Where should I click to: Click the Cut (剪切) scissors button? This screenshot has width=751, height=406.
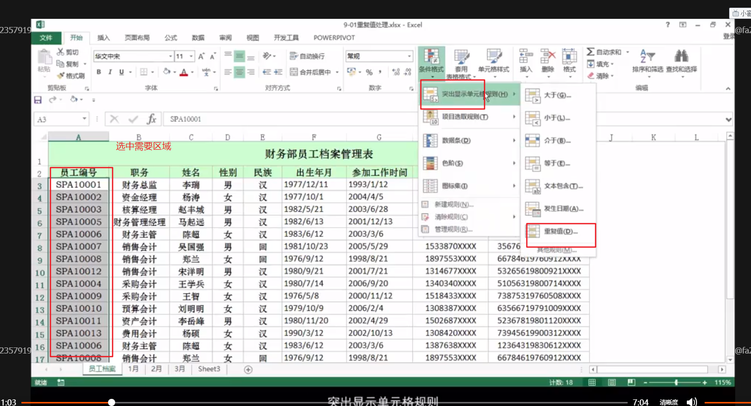[67, 52]
